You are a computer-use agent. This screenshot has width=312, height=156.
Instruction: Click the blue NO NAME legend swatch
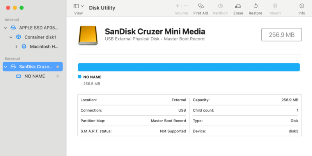point(80,77)
